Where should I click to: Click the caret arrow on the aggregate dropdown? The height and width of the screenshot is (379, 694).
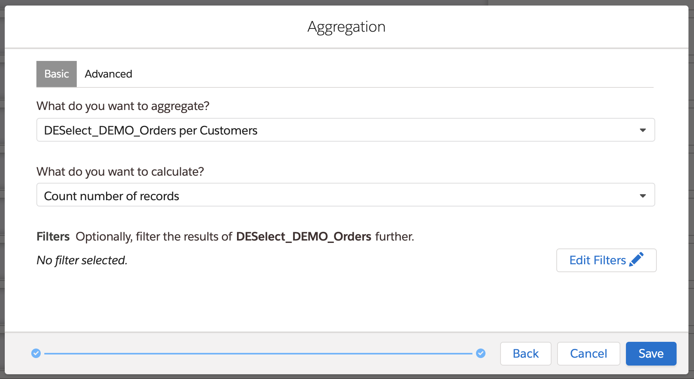pyautogui.click(x=643, y=130)
